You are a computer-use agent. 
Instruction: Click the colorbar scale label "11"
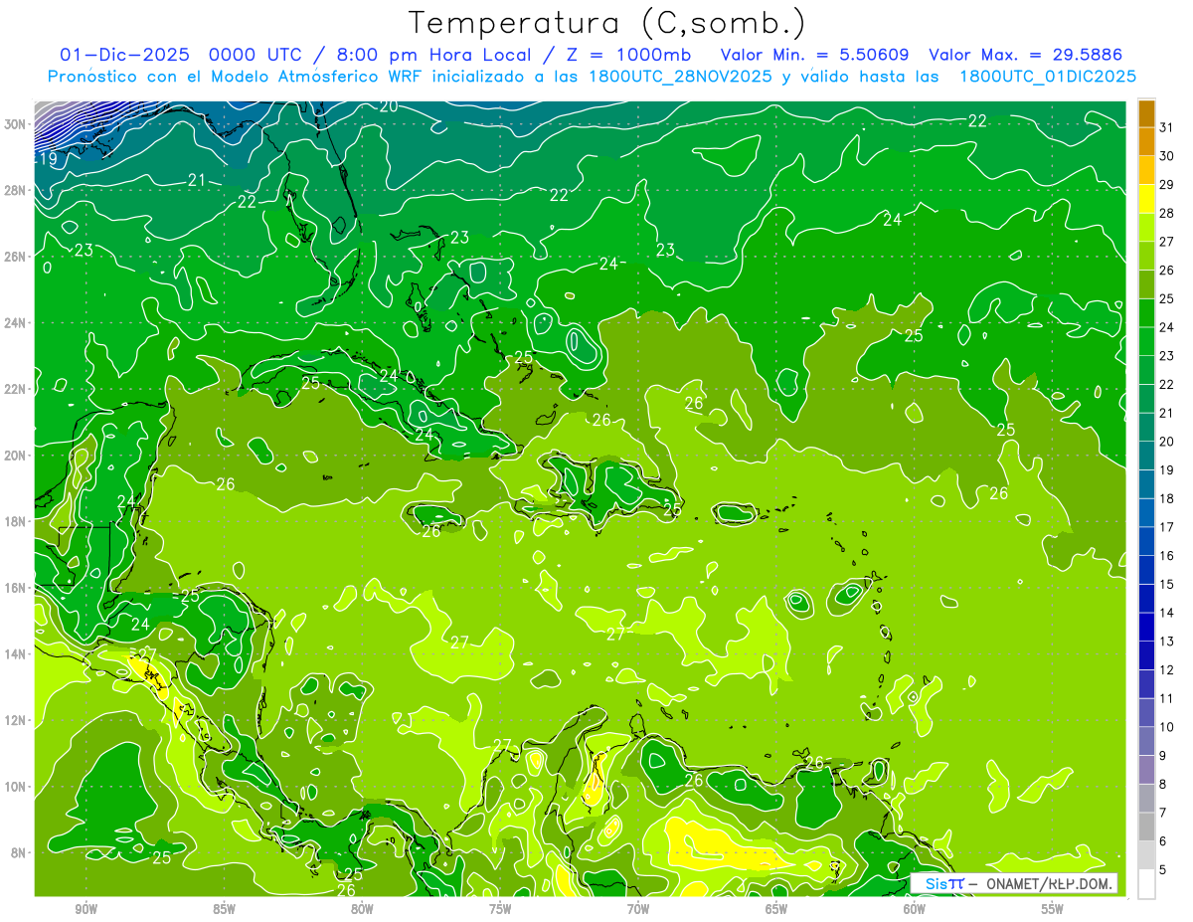[x=1167, y=698]
